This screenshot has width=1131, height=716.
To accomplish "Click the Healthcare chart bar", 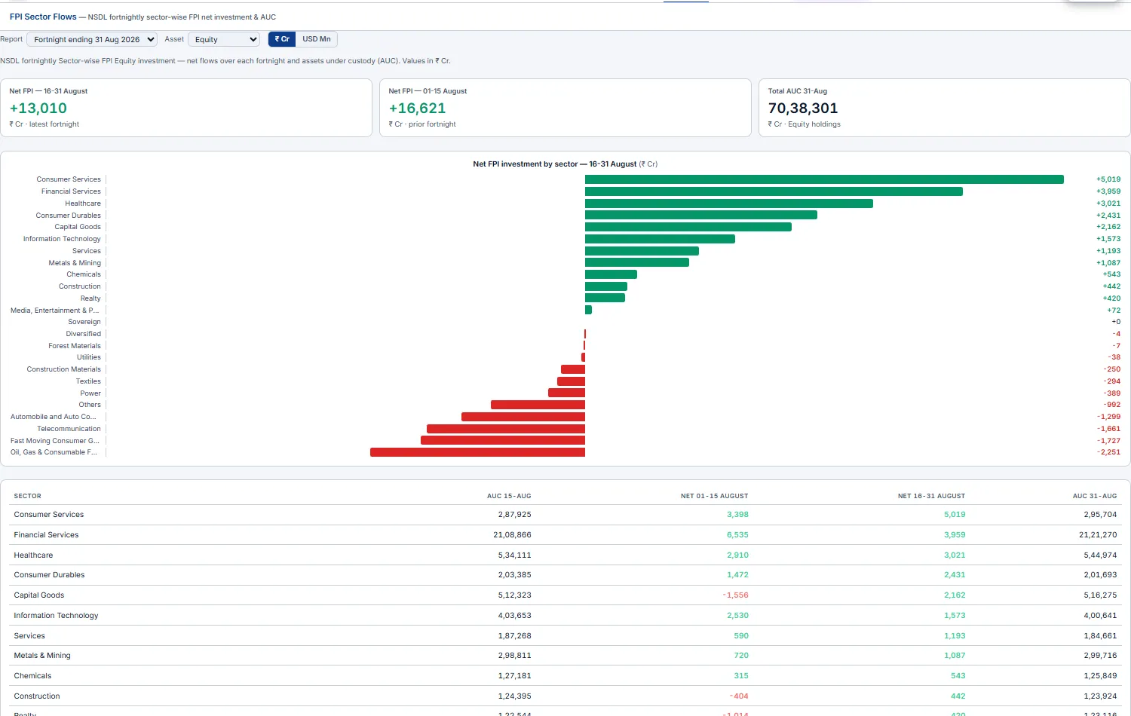I will [729, 203].
